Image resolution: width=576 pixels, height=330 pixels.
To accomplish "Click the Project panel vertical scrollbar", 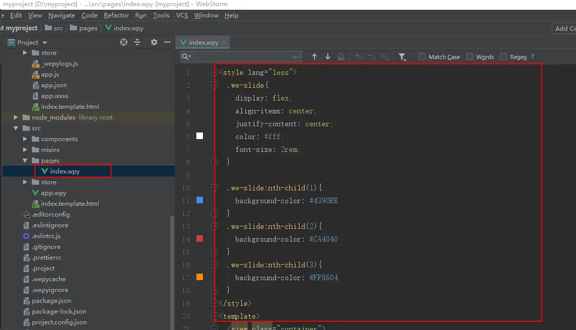I will click(172, 271).
